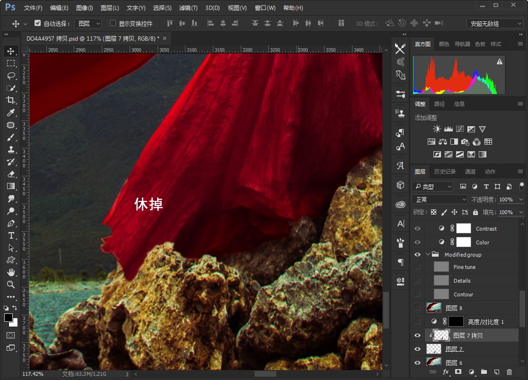
Task: Open the 正常 blend mode dropdown
Action: [440, 199]
